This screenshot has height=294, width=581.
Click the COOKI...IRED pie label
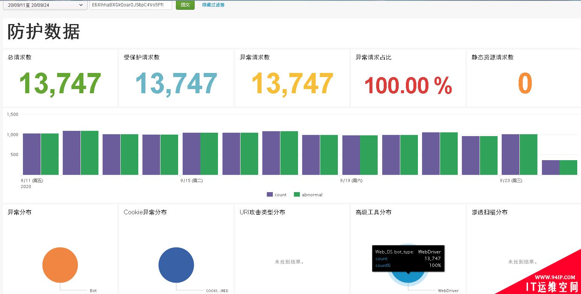click(x=217, y=291)
